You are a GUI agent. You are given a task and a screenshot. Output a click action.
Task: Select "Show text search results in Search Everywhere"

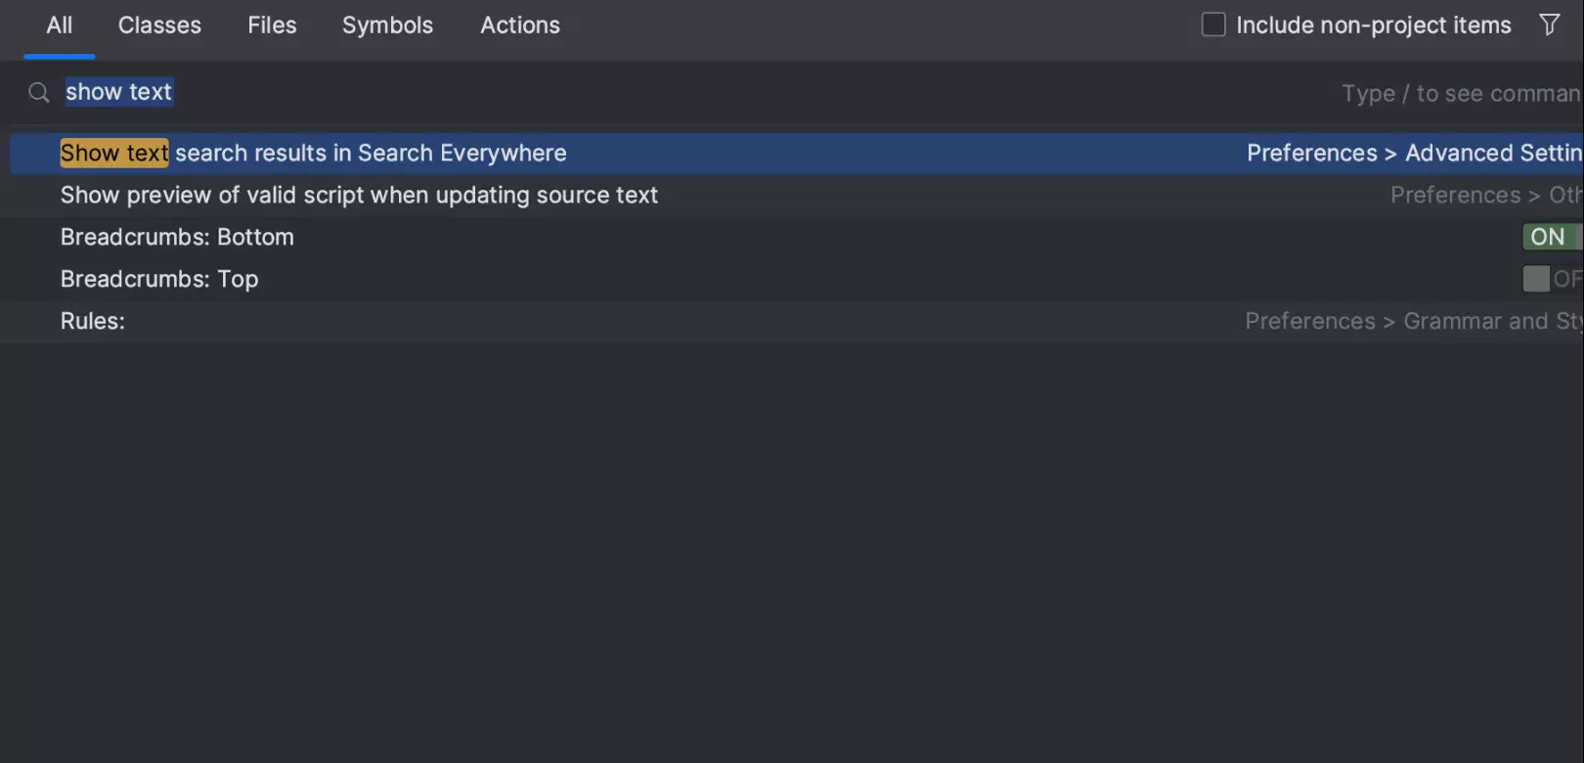(314, 154)
